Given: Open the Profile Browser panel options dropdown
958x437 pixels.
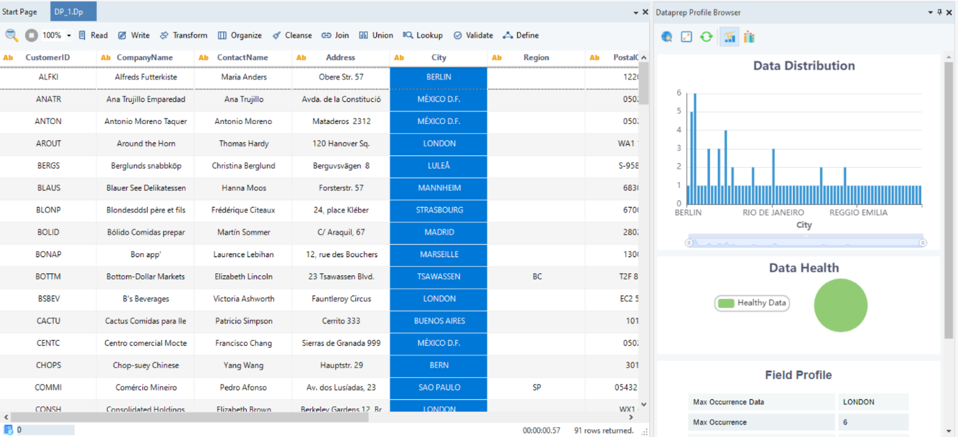Looking at the screenshot, I should point(930,13).
